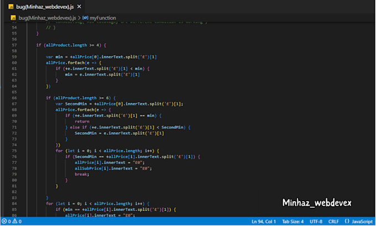Close the bug(Minhaz_webdevex).js tab
This screenshot has height=226, width=376.
pos(79,7)
